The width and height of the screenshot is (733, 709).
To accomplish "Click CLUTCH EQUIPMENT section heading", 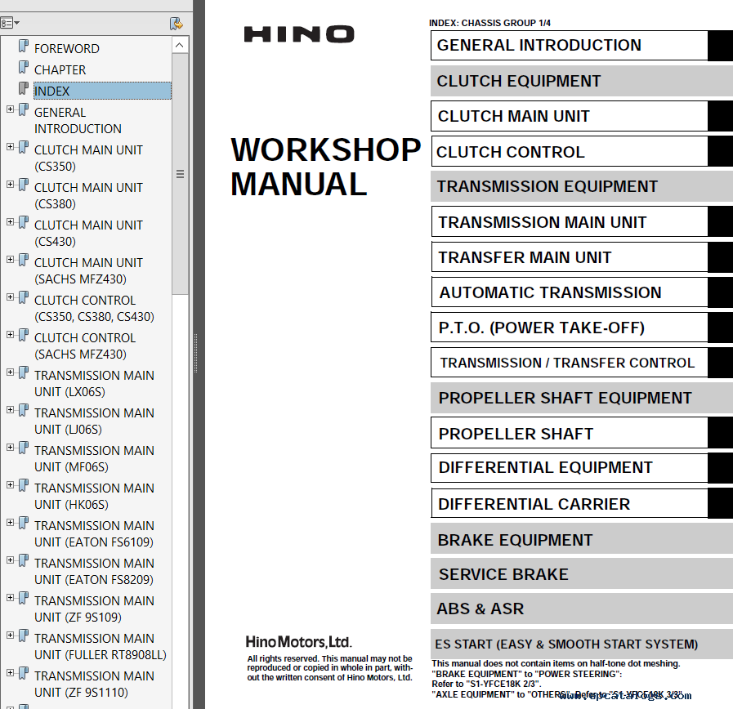I will [582, 81].
